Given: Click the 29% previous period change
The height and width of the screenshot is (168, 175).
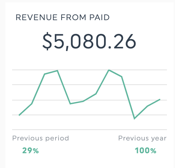Looking at the screenshot, I should click(x=31, y=151).
